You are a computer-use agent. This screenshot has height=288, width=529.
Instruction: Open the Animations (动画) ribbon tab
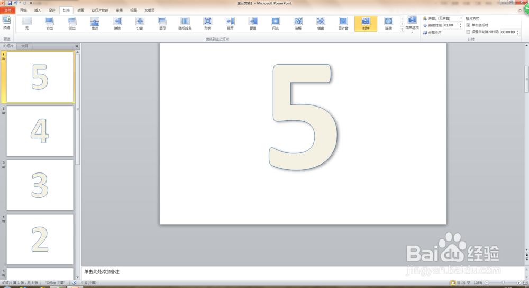point(80,10)
